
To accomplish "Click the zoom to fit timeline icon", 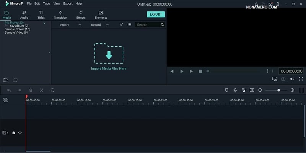I will click(252, 90).
